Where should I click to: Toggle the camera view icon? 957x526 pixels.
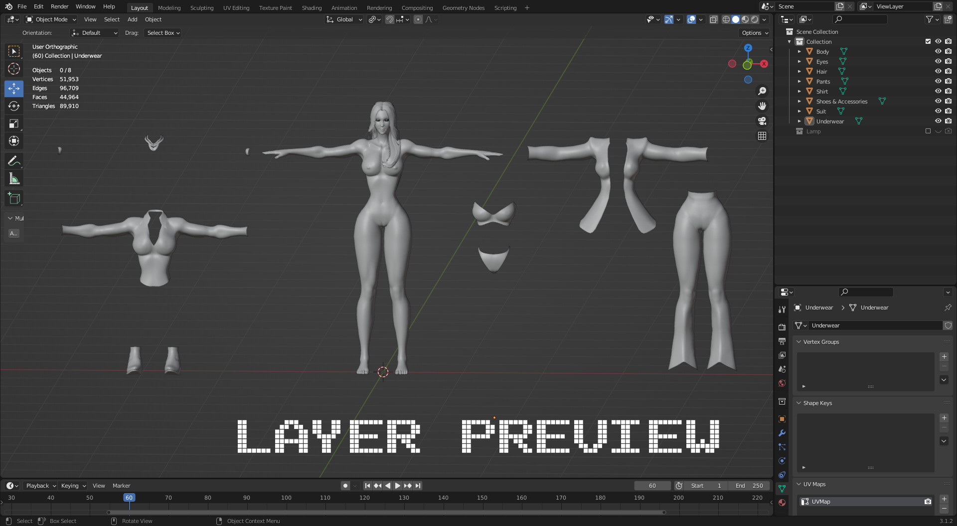tap(762, 121)
